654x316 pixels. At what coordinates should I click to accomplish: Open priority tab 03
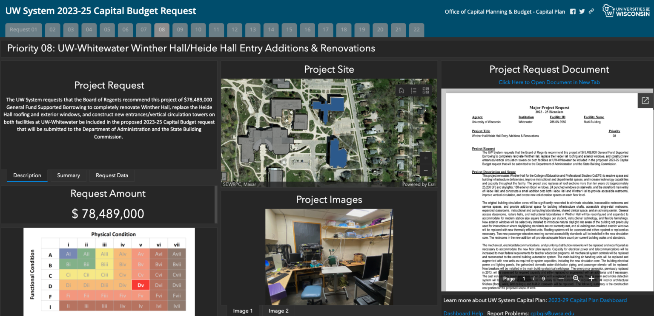click(71, 30)
